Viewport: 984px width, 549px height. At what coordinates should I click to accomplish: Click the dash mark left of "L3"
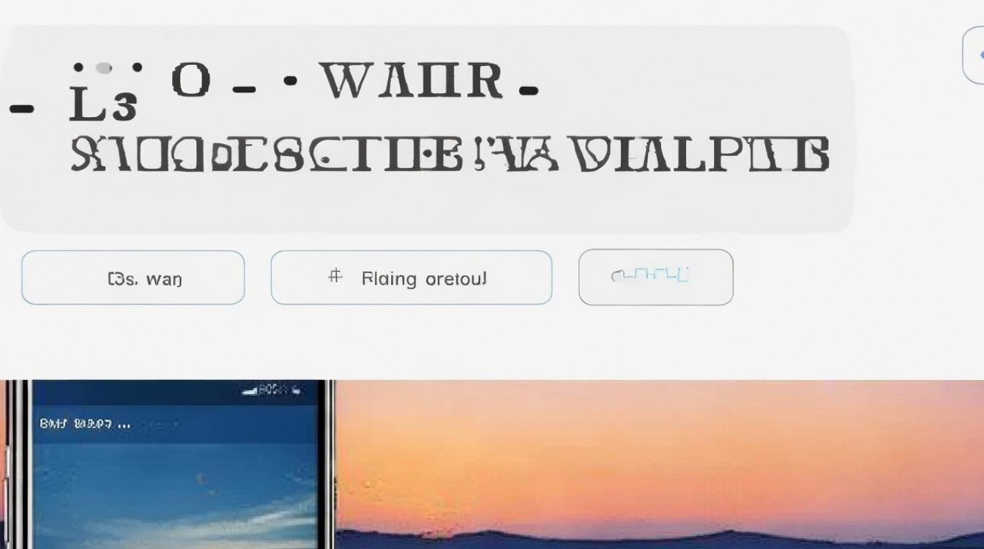22,110
